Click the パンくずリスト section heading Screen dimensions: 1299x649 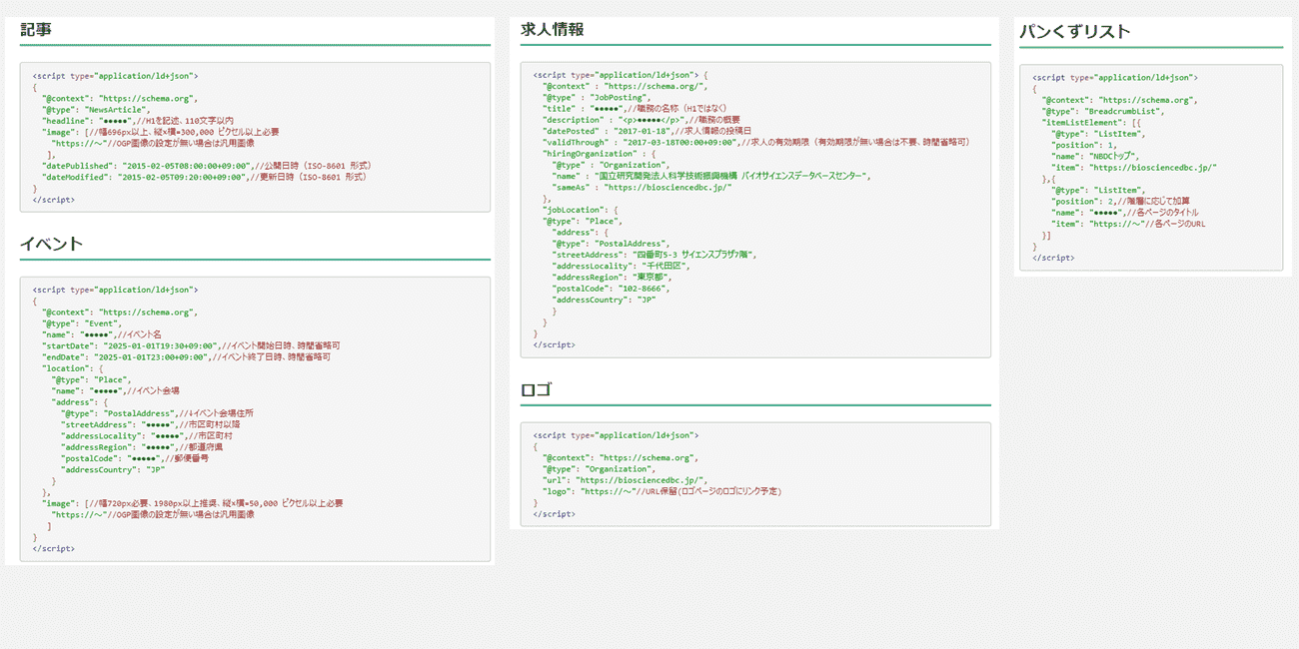[x=1074, y=32]
